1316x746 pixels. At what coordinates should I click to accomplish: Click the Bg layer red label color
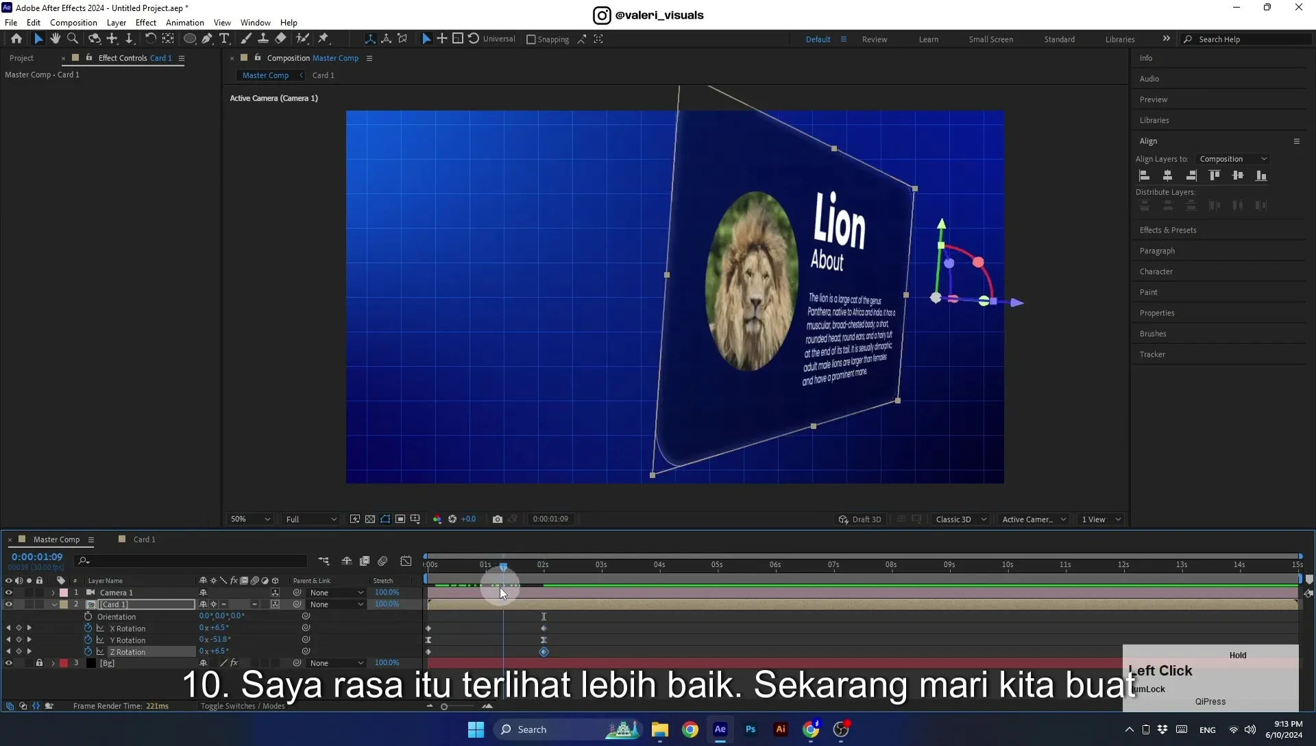tap(64, 663)
